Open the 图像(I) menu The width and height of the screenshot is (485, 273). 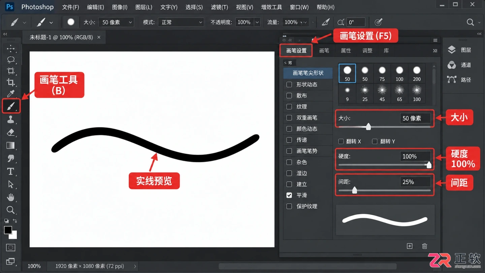pos(120,7)
